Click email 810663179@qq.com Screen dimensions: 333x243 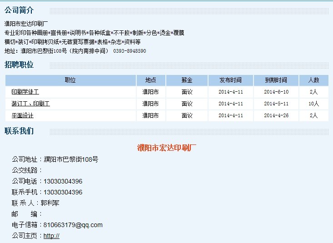point(73,225)
